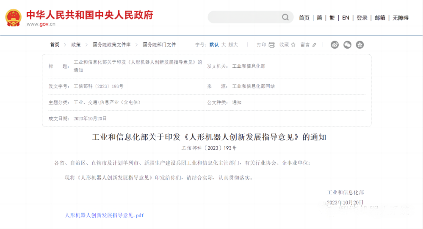
Task: Switch font size to 超大
Action: coord(233,44)
